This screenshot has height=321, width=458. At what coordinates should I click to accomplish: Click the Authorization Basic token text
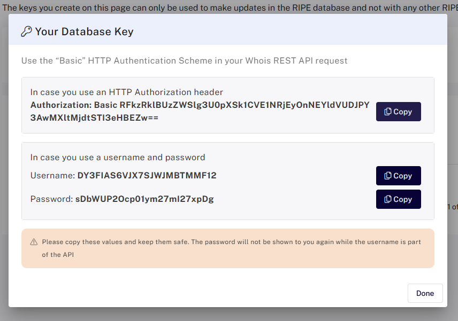click(200, 111)
